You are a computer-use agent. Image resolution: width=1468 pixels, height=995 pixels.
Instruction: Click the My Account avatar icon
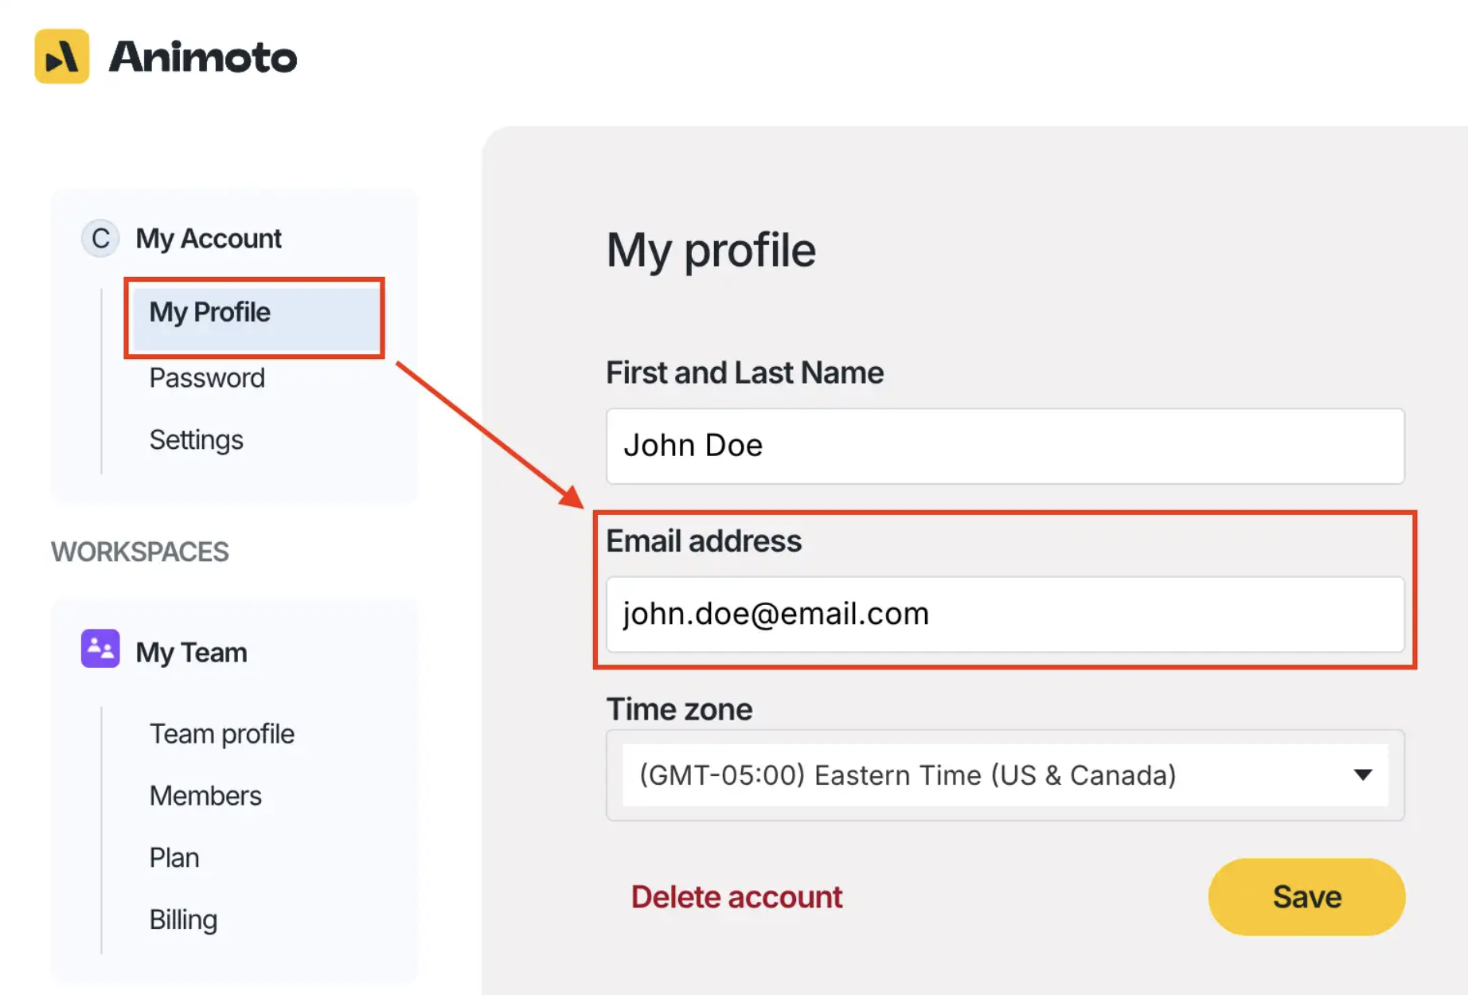tap(100, 238)
